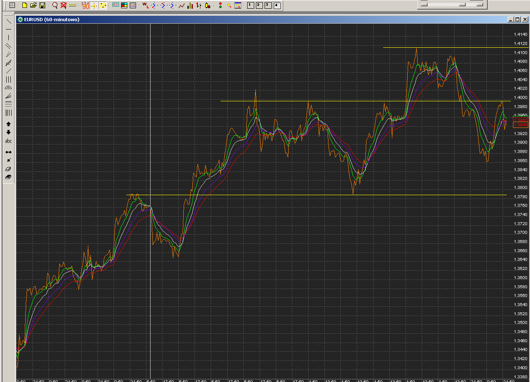Screen dimensions: 530x382
Task: Open a file with the folder icon
Action: point(33,5)
